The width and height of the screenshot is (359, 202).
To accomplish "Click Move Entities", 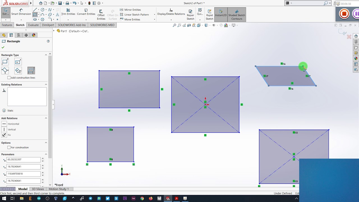I will click(x=130, y=19).
